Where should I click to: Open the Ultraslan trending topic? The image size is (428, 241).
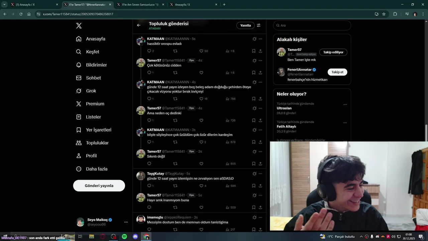point(284,108)
